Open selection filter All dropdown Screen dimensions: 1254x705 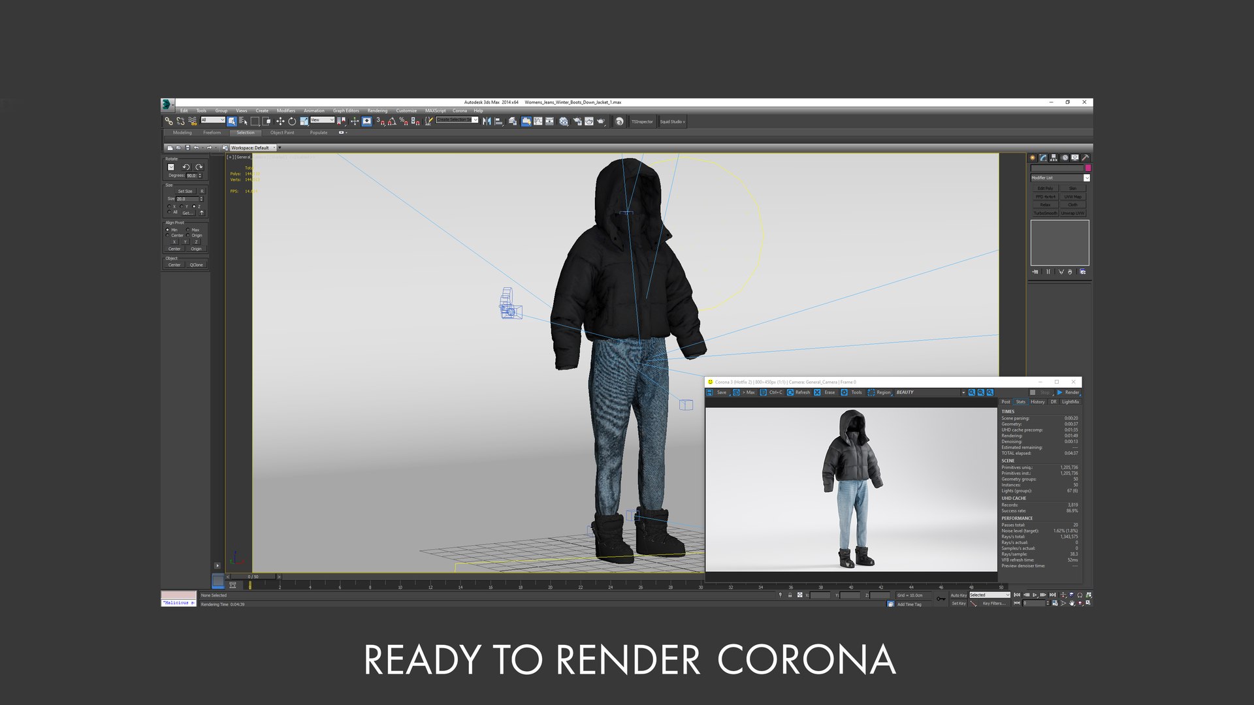click(213, 120)
